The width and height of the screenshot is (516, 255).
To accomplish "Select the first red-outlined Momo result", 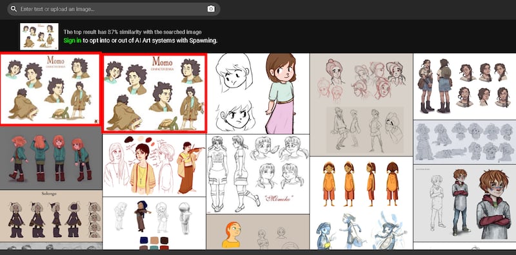I will 50,90.
